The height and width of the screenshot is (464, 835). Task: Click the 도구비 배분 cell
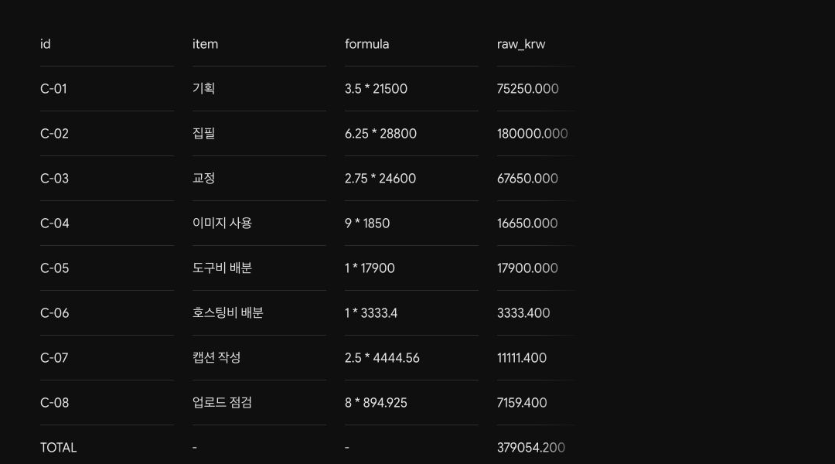[222, 268]
